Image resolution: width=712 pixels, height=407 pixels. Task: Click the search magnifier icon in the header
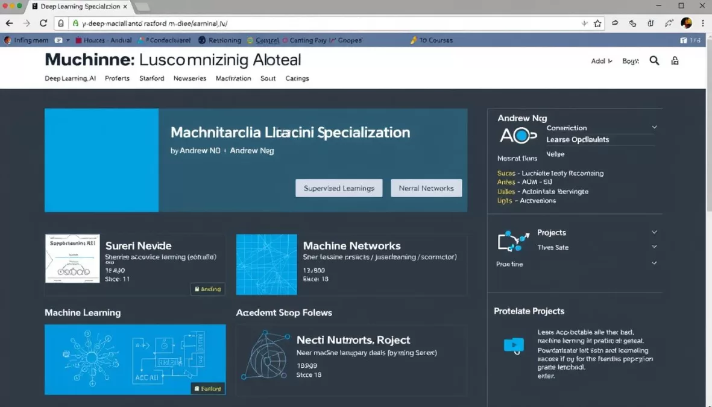[x=654, y=60]
